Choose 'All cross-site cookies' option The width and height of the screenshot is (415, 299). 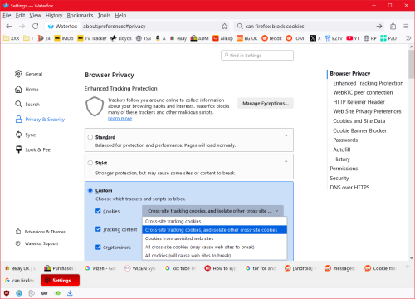[x=215, y=247]
